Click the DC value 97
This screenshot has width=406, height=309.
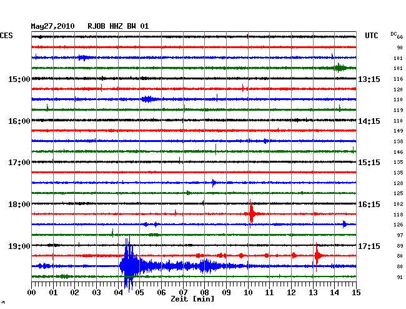[x=400, y=235]
